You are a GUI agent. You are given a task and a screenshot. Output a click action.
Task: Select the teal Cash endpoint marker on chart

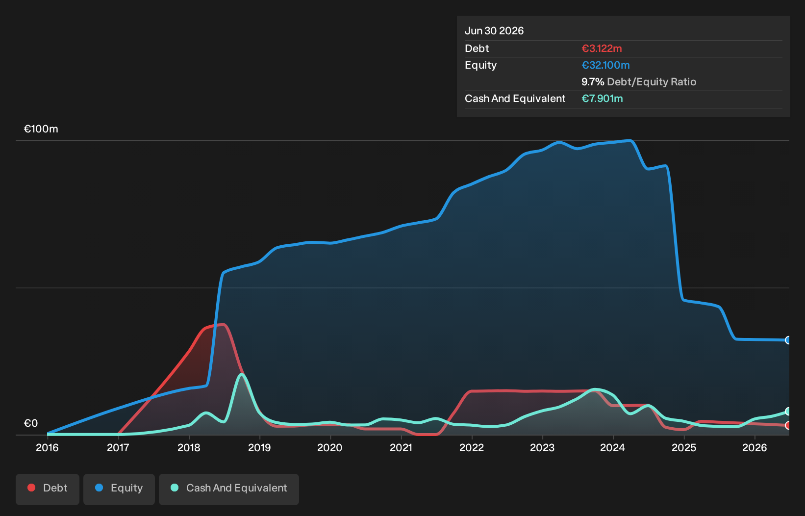point(788,411)
